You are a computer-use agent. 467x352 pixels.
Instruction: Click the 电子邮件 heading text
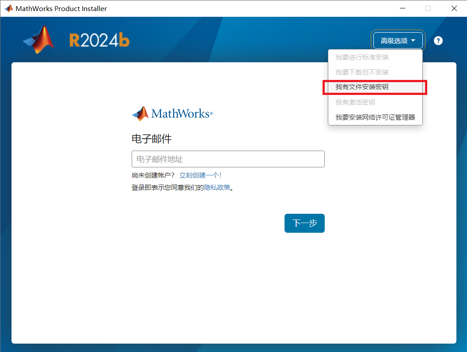(152, 139)
